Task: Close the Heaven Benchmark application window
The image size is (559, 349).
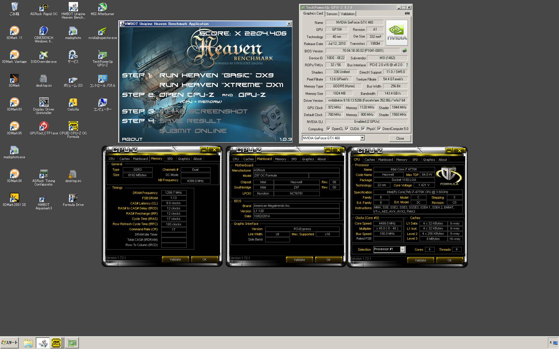Action: (x=289, y=24)
